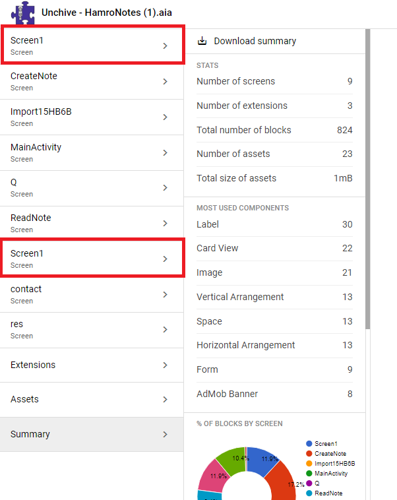Expand ReadNote using its chevron arrow
This screenshot has width=397, height=500.
(x=165, y=224)
